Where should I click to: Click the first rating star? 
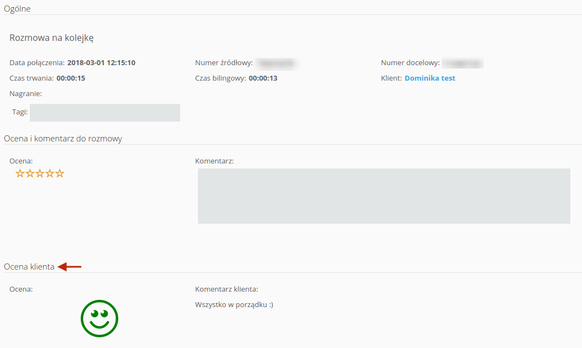point(20,173)
